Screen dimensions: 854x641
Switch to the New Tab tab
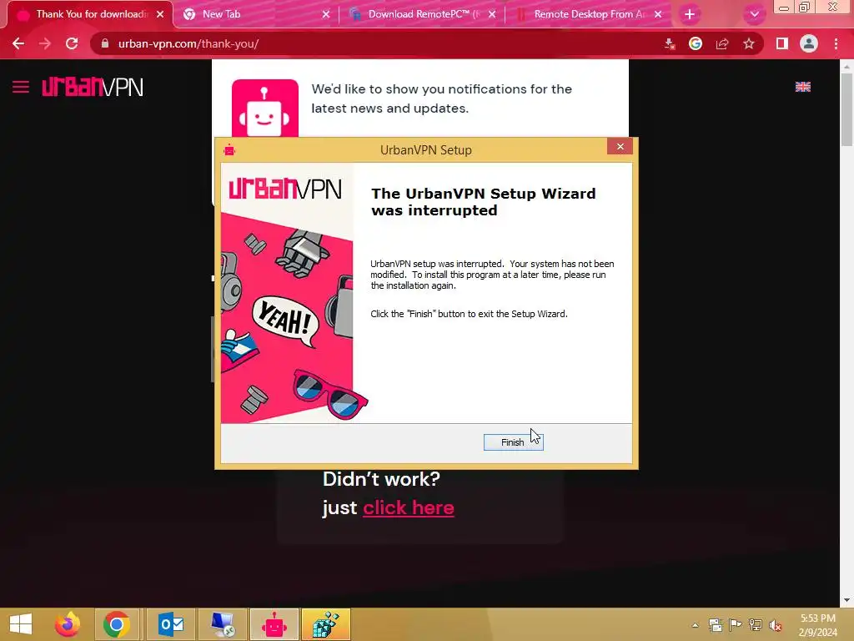(x=256, y=14)
